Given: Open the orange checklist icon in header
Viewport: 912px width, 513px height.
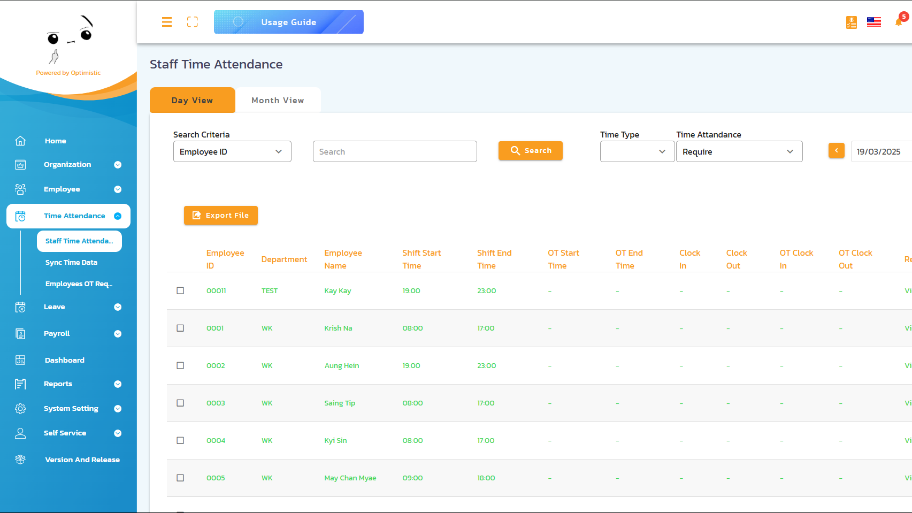Looking at the screenshot, I should 852,22.
